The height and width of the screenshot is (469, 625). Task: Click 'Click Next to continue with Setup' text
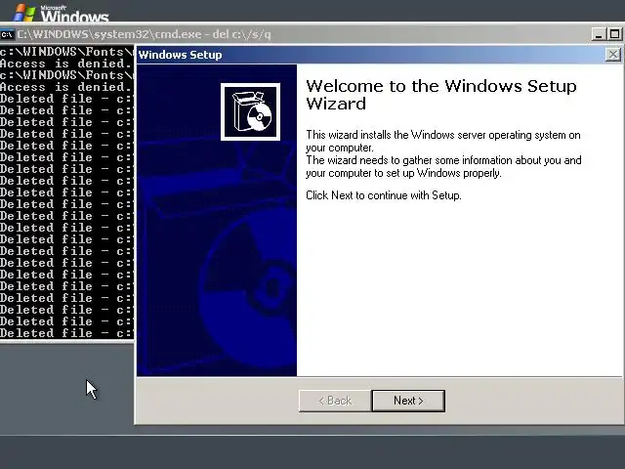[384, 195]
